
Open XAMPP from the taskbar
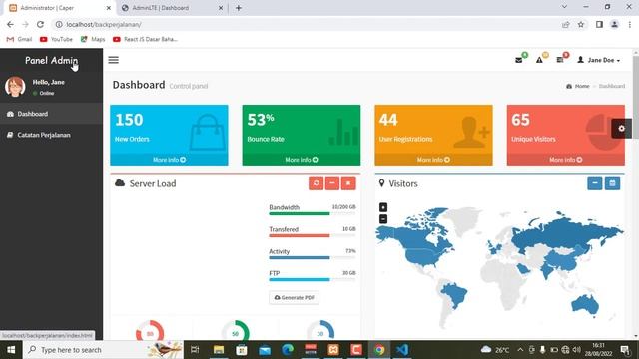[333, 350]
